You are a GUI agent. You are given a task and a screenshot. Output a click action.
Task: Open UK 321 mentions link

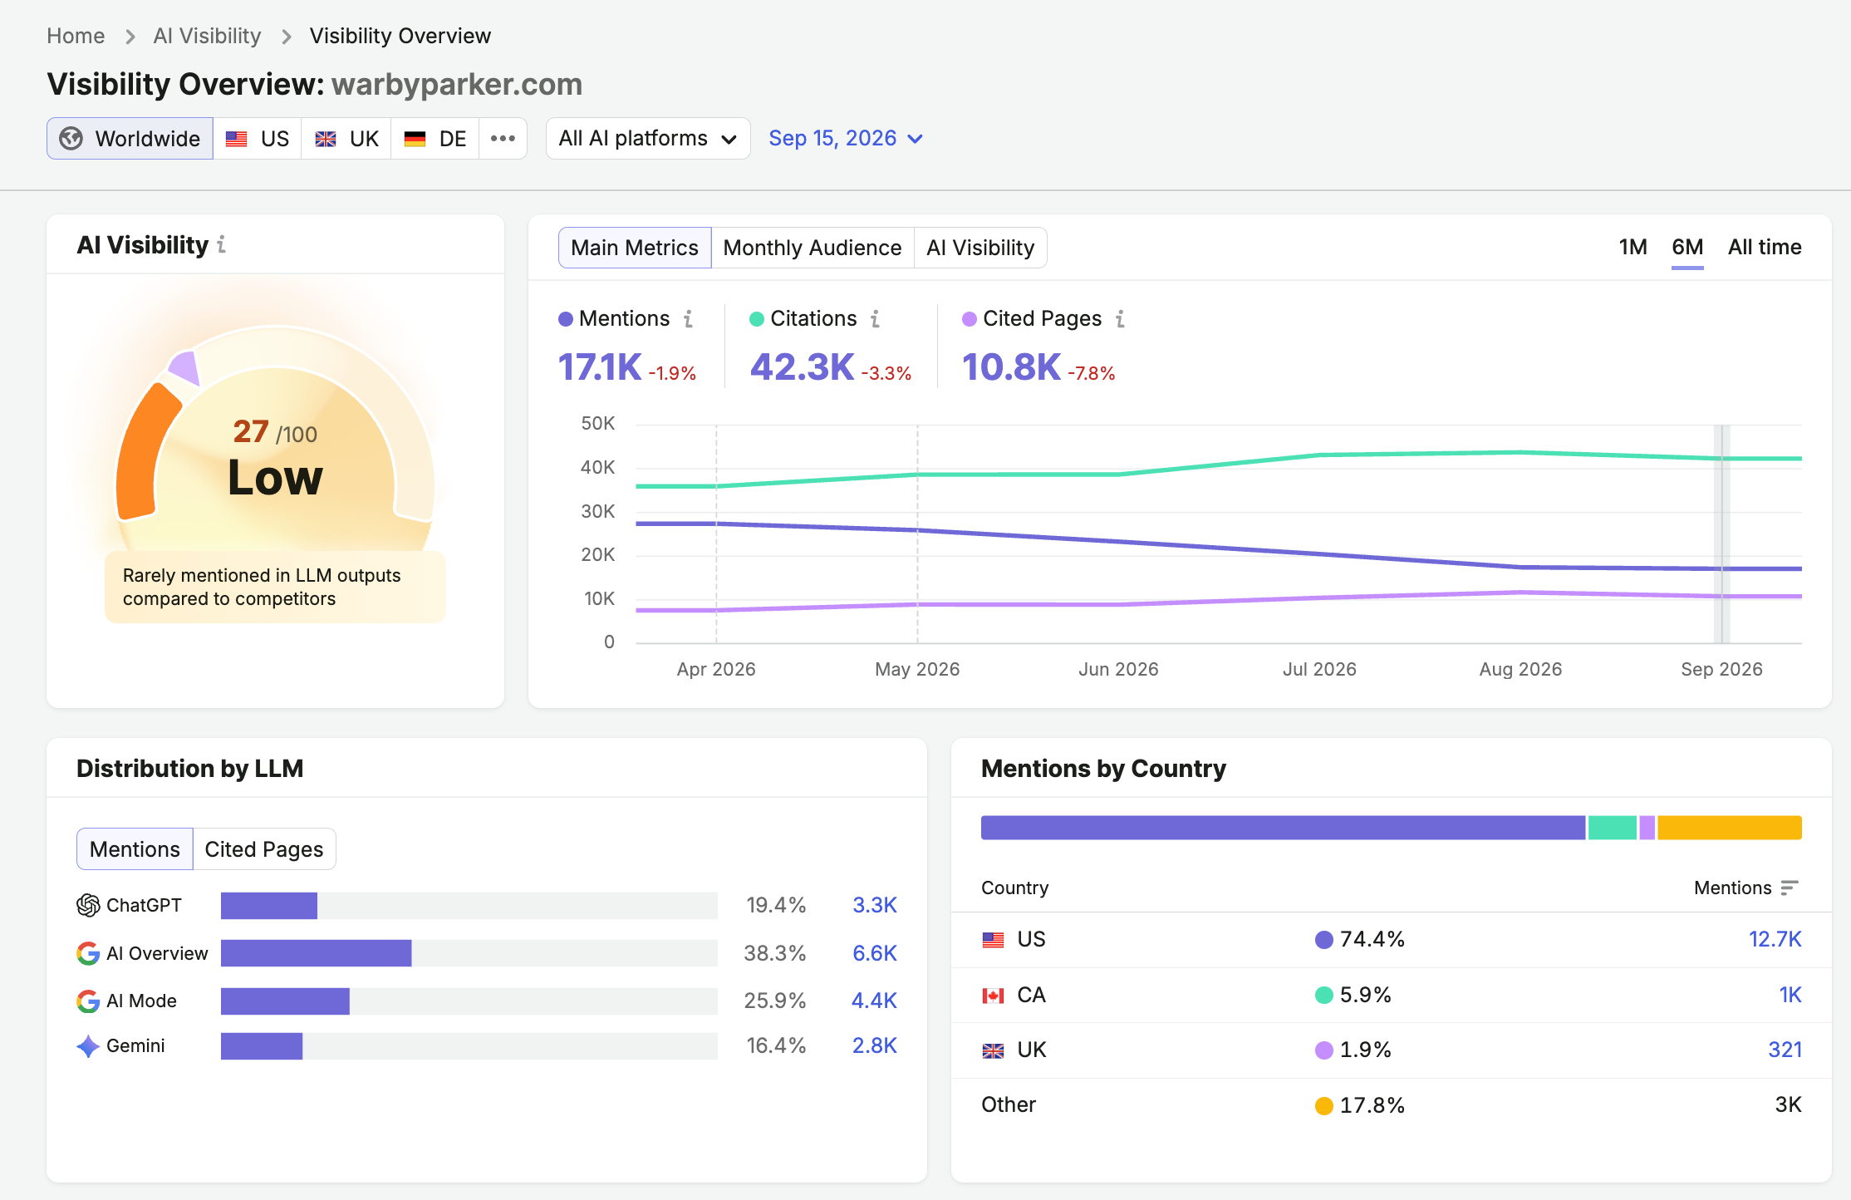tap(1785, 1050)
